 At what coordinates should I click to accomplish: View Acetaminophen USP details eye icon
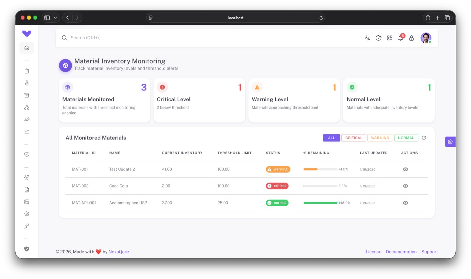click(405, 203)
